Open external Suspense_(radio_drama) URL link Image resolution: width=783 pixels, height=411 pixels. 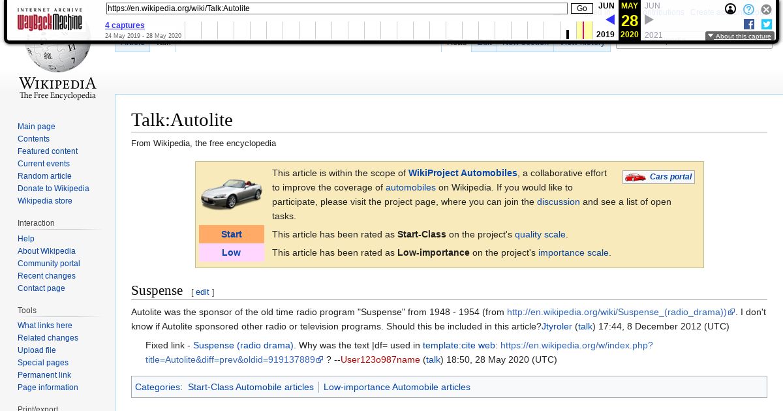(621, 312)
